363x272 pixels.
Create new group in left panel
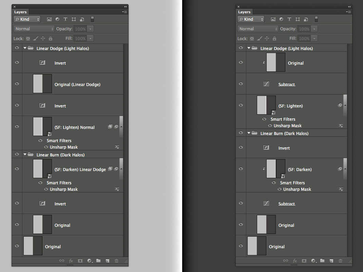pyautogui.click(x=98, y=261)
